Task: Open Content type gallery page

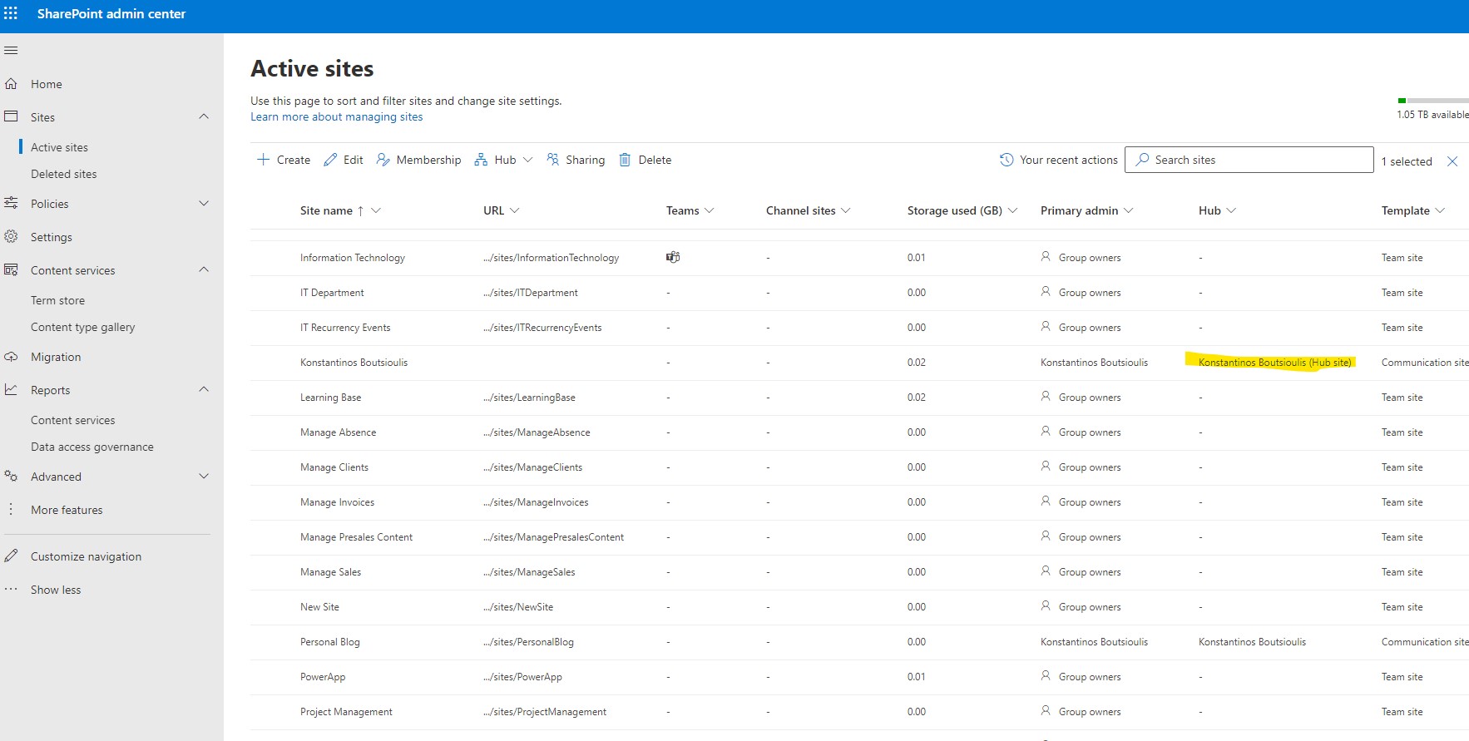Action: 82,327
